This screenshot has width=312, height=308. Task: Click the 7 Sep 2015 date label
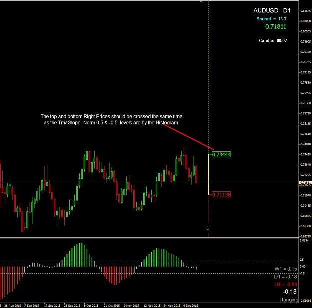coord(32,306)
